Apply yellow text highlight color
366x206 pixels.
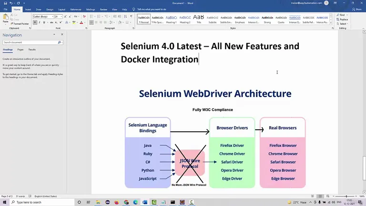click(x=74, y=22)
